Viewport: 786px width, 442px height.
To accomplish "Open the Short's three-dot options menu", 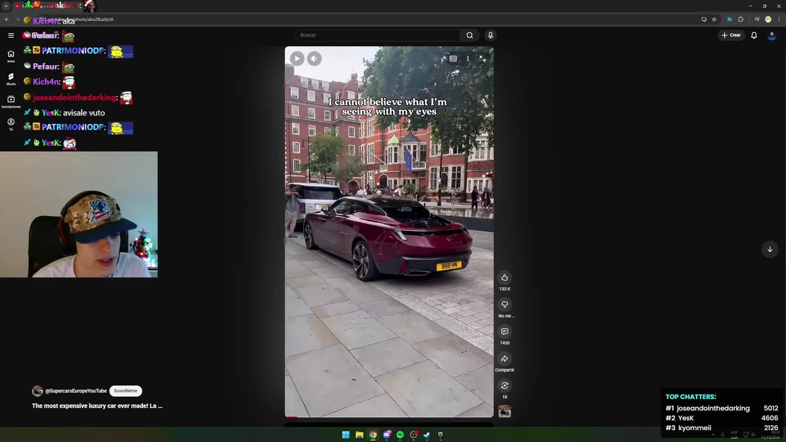I will coord(468,59).
